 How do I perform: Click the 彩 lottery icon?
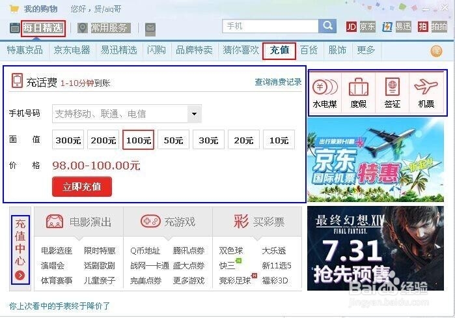241,222
